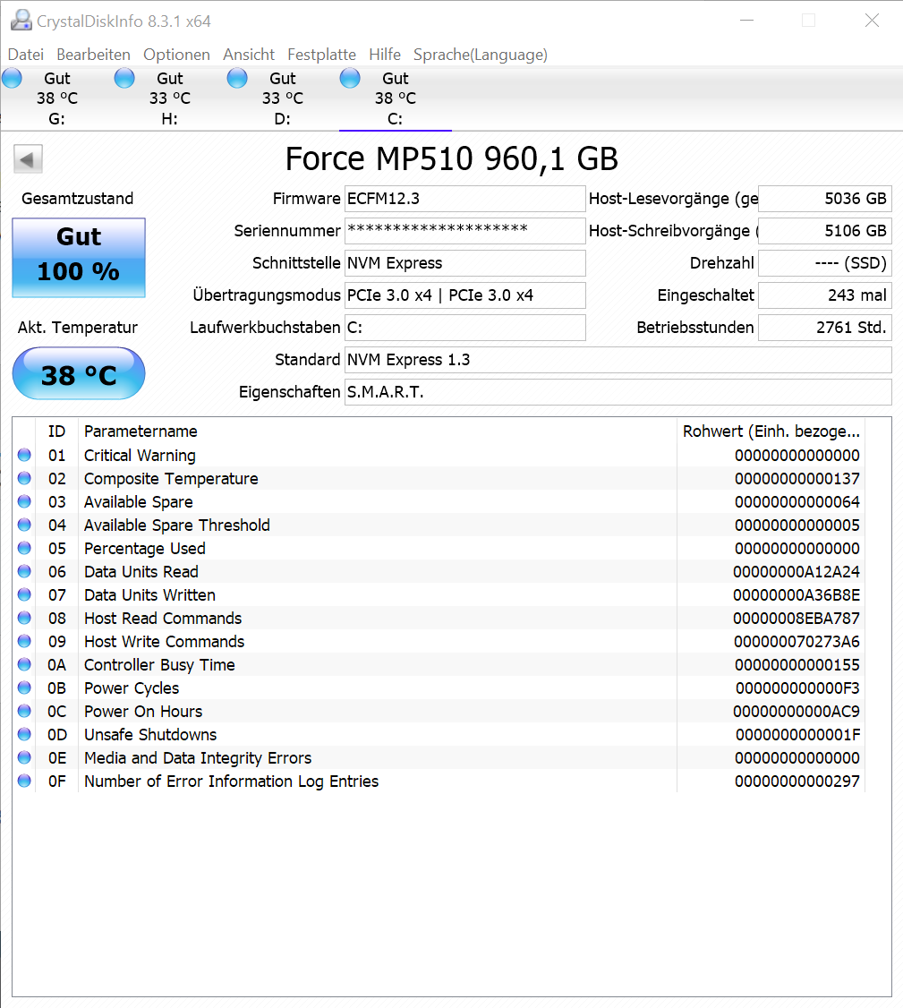Click the Standard field NVM Express 1.3
This screenshot has height=1008, width=903.
point(618,359)
